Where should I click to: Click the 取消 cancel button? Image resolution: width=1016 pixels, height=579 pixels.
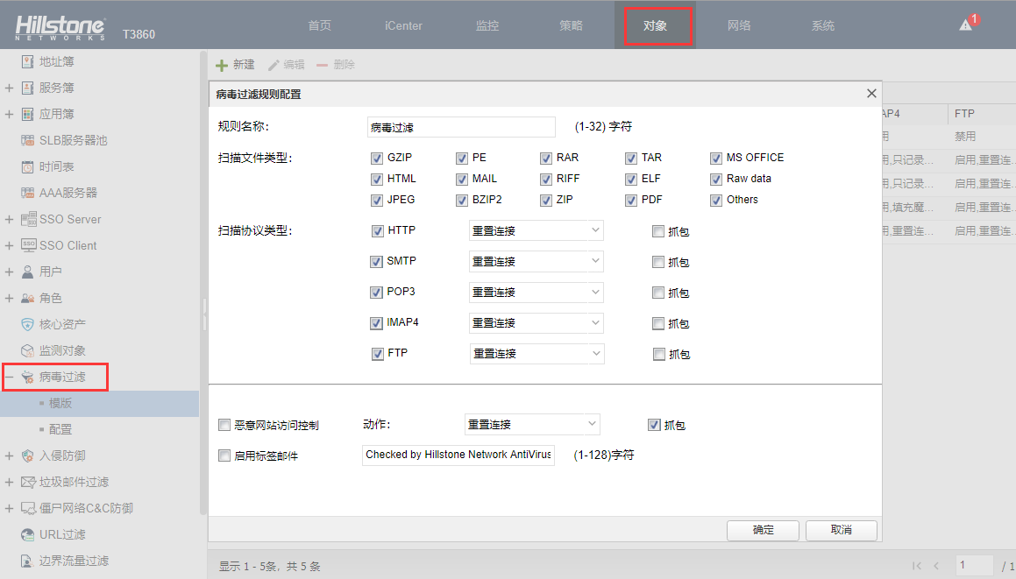point(841,530)
